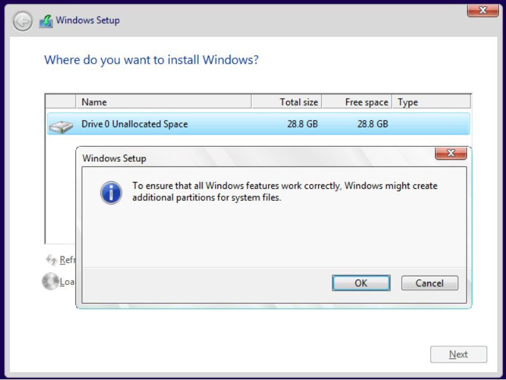Click the 28.8 GB free space value
506x380 pixels.
(x=372, y=124)
